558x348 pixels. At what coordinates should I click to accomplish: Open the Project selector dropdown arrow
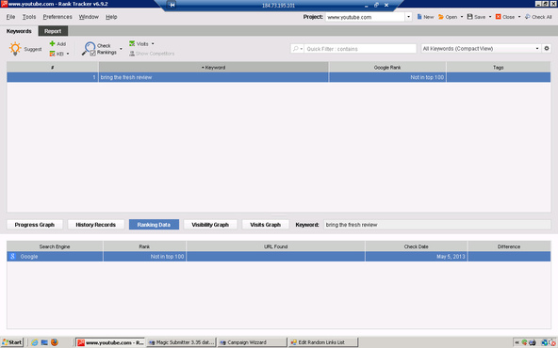coord(408,17)
